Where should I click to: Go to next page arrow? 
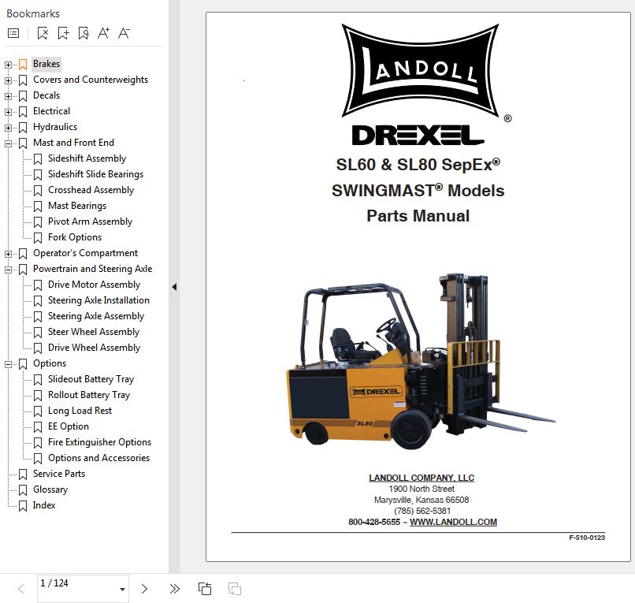144,589
